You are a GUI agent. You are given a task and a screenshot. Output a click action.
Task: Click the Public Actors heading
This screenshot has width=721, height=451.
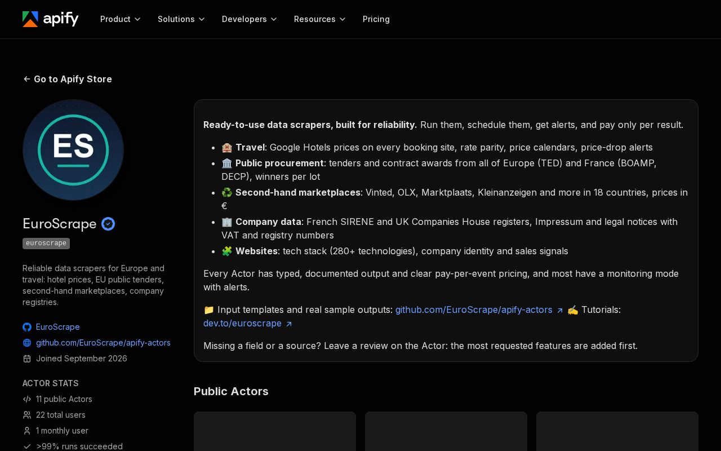point(231,391)
